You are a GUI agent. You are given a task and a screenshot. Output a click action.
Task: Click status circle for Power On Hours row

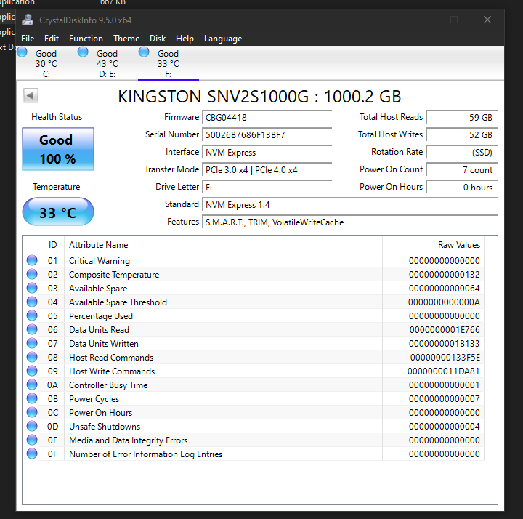[32, 412]
